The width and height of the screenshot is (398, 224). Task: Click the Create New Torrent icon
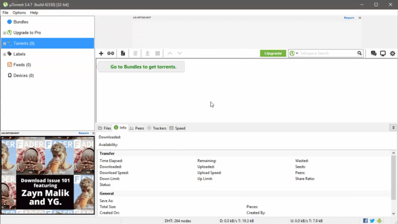tap(123, 53)
